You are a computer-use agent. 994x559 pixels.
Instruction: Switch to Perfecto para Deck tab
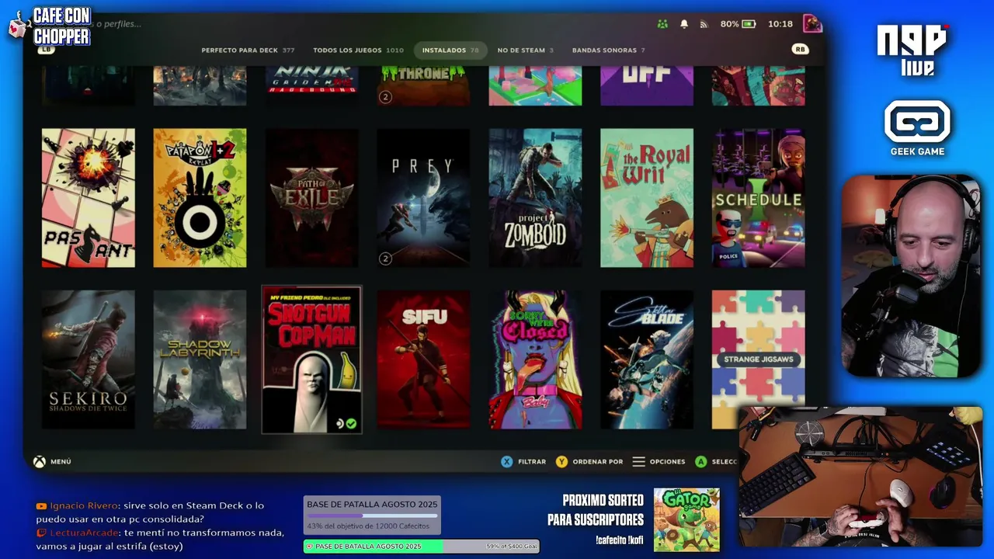click(x=248, y=50)
